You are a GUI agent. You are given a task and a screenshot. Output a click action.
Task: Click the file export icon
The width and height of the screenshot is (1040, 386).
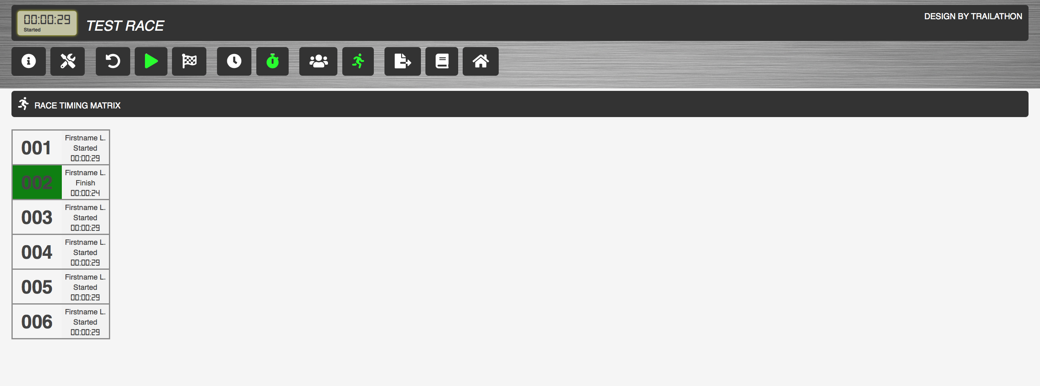point(402,61)
